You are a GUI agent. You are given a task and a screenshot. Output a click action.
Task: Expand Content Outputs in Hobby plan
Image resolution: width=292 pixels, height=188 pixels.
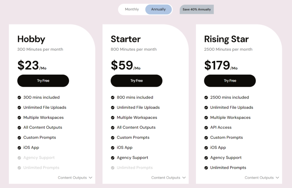point(75,178)
